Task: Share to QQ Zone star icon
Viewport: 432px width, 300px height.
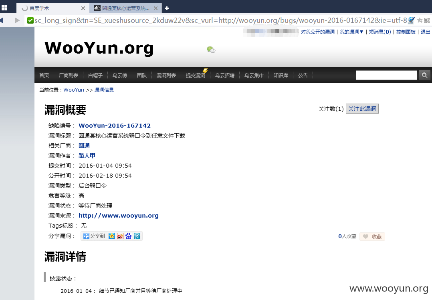Action: coord(111,236)
